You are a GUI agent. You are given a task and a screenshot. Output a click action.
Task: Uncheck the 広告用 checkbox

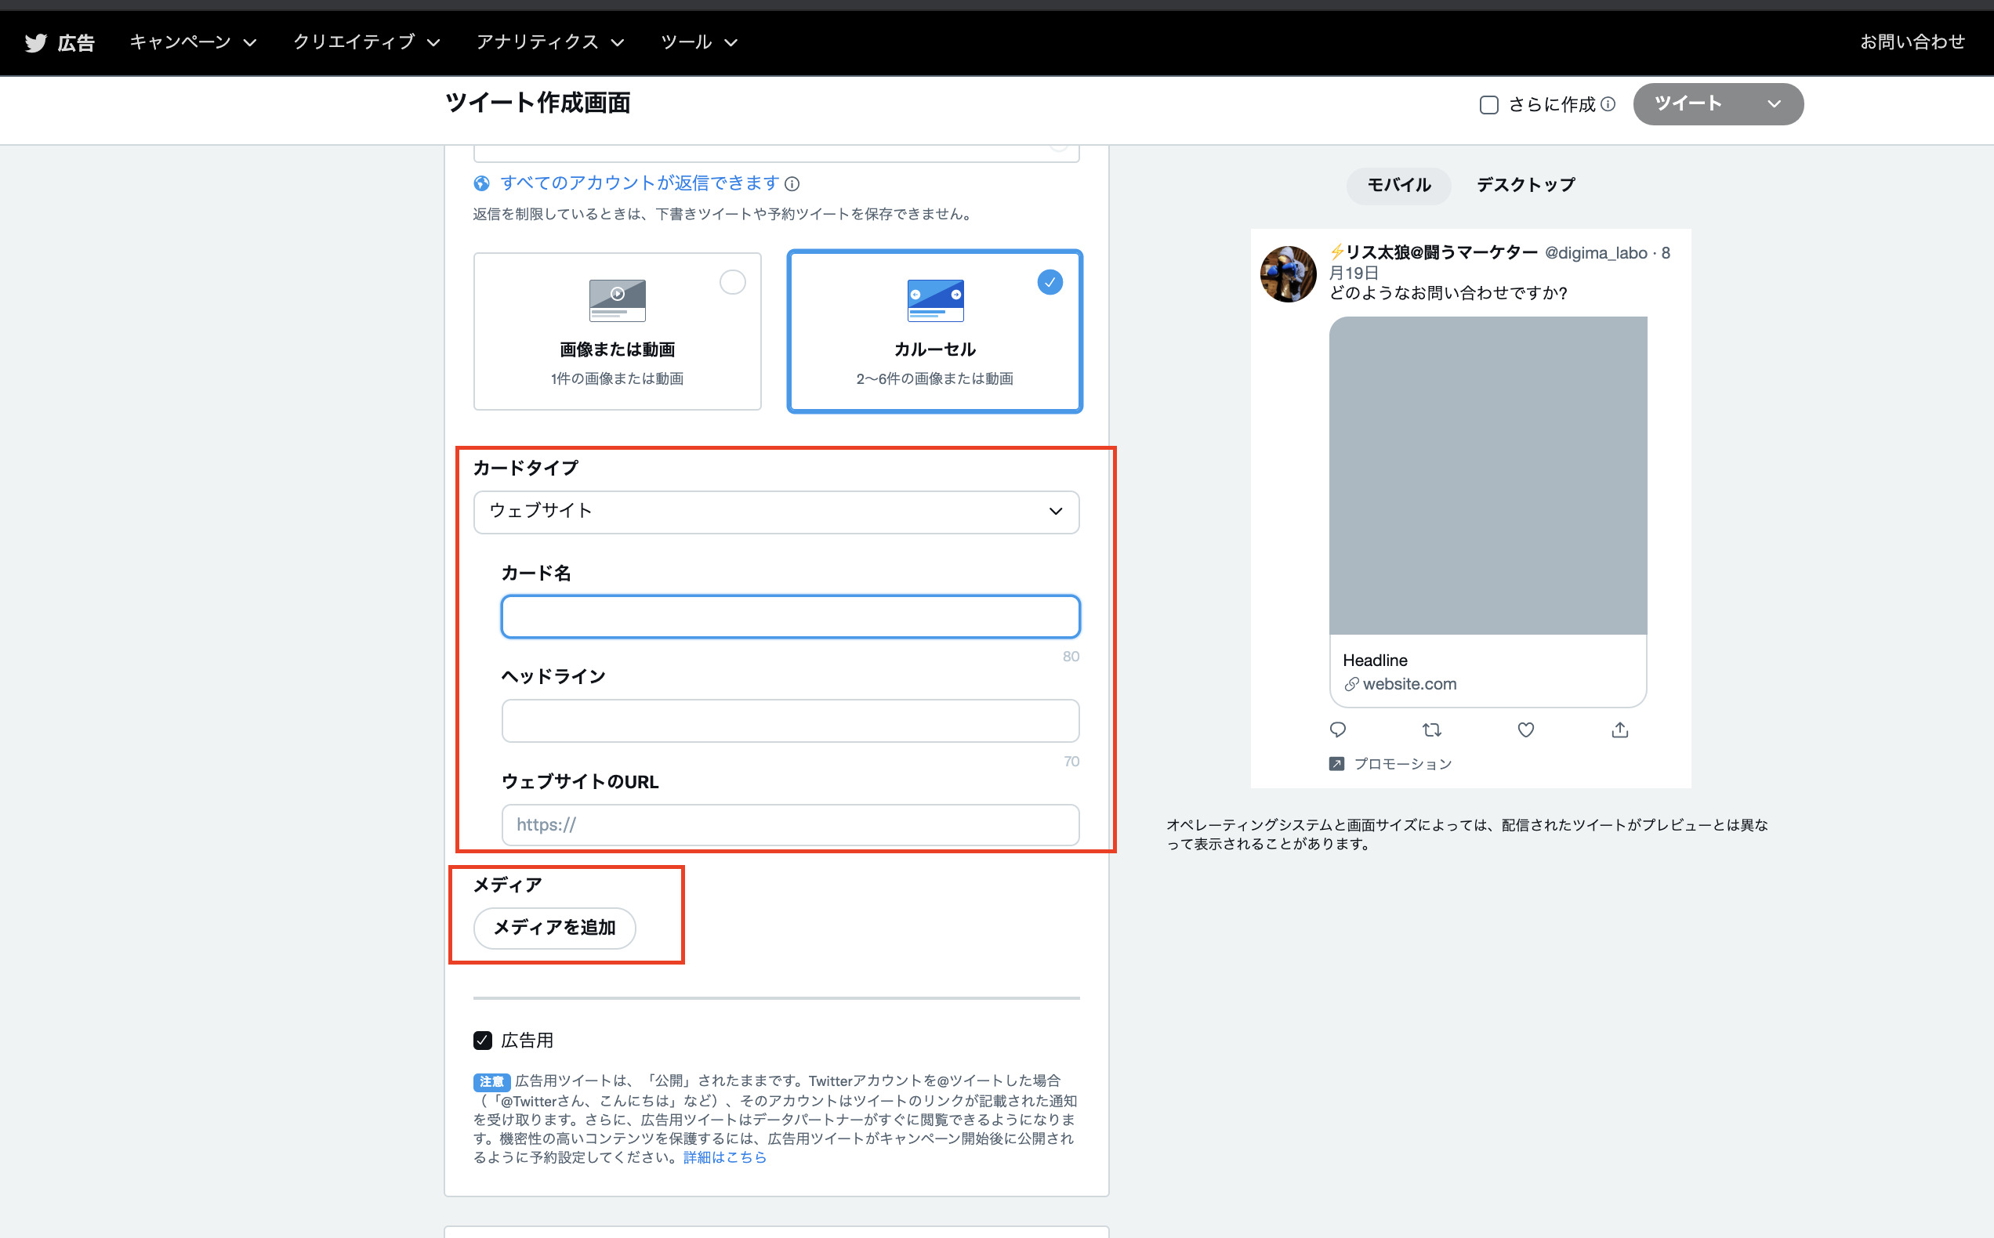pos(483,1040)
